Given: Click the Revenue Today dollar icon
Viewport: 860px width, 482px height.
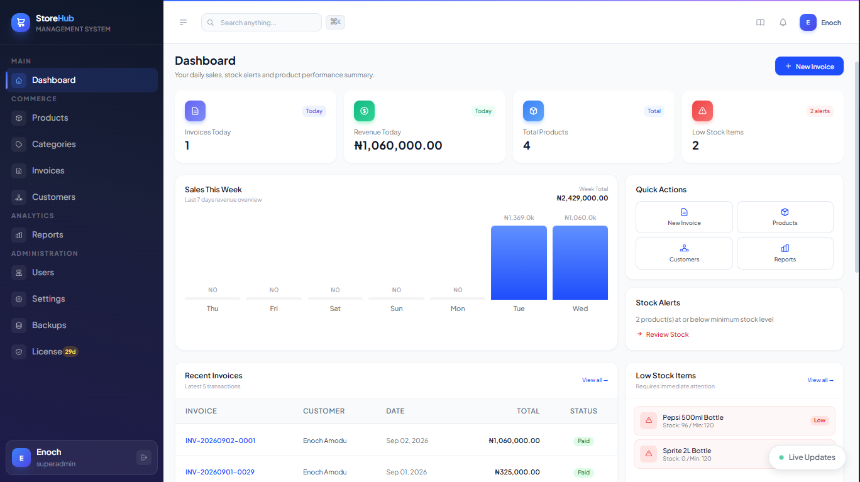Looking at the screenshot, I should tap(364, 111).
